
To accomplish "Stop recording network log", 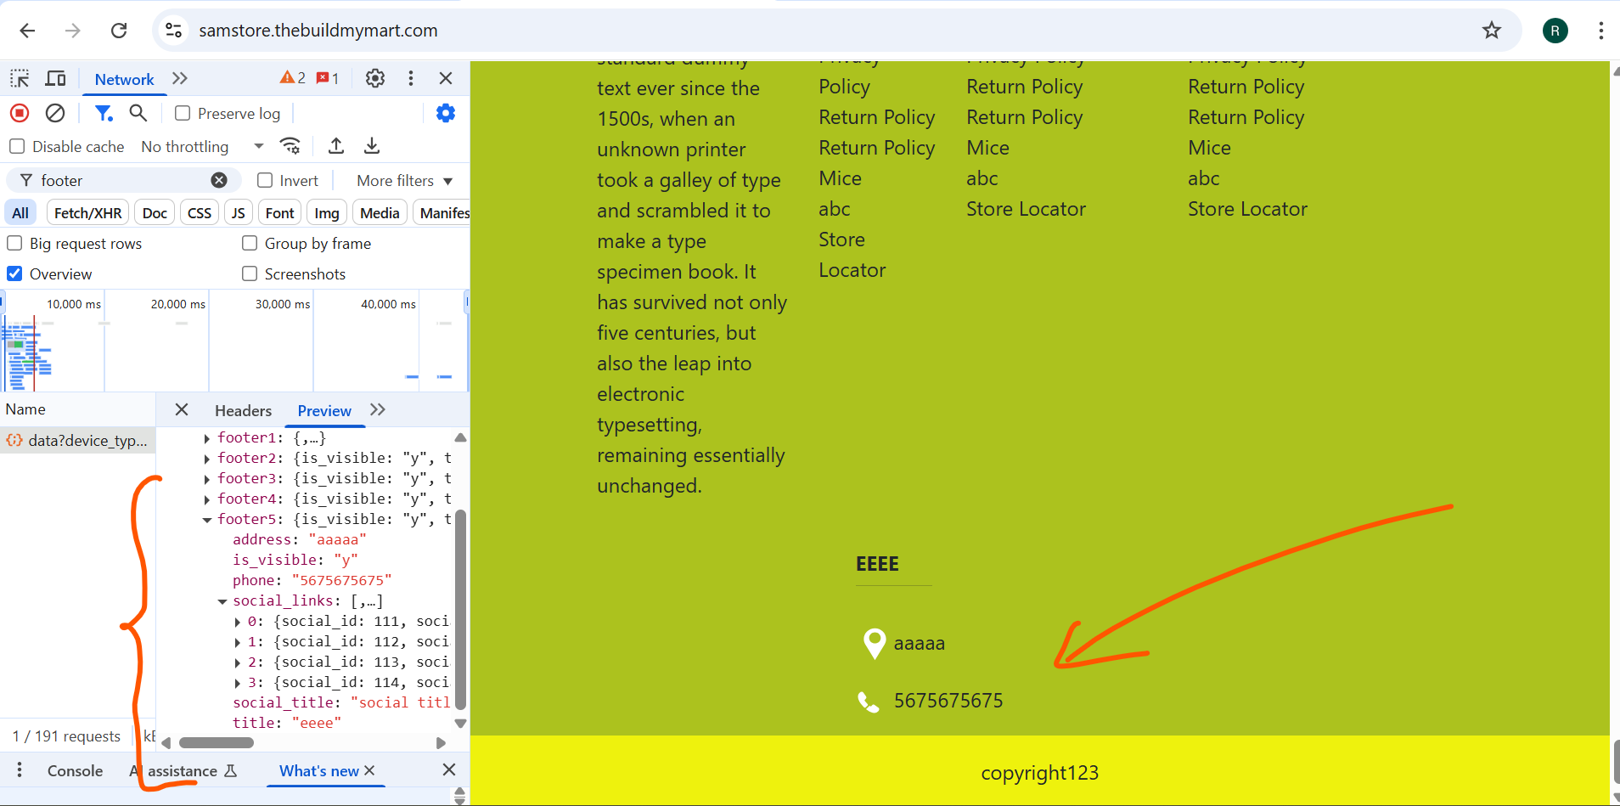I will [20, 113].
